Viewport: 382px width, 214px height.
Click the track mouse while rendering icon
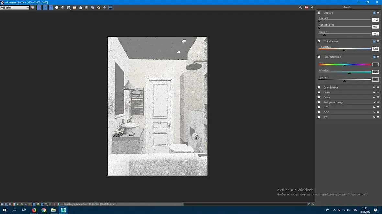(x=93, y=7)
